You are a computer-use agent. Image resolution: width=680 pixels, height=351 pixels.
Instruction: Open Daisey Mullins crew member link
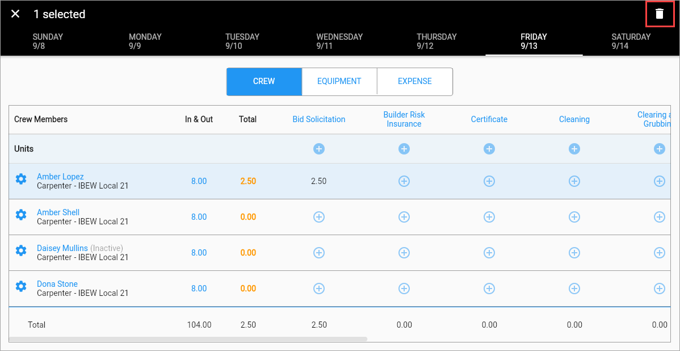tap(62, 248)
